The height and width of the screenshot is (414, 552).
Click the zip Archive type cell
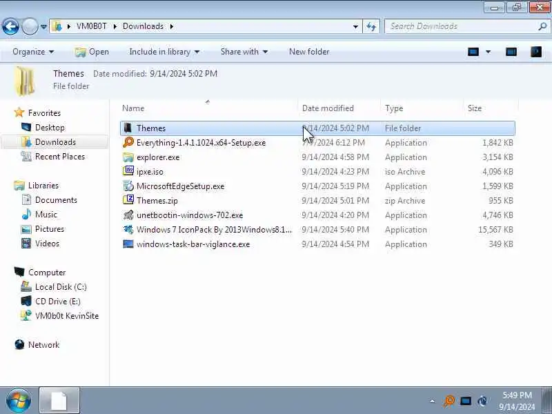(x=405, y=201)
